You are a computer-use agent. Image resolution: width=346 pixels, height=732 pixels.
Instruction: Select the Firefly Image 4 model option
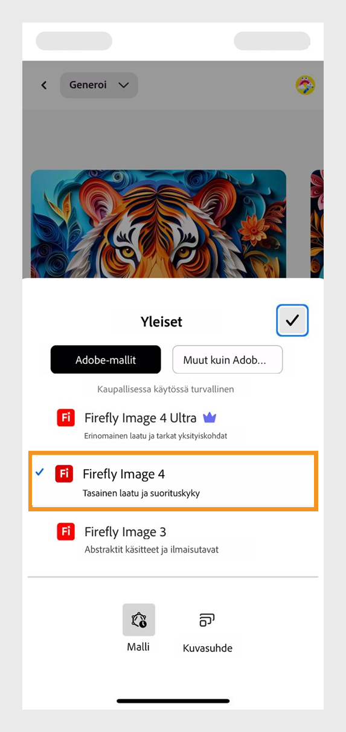tap(173, 482)
